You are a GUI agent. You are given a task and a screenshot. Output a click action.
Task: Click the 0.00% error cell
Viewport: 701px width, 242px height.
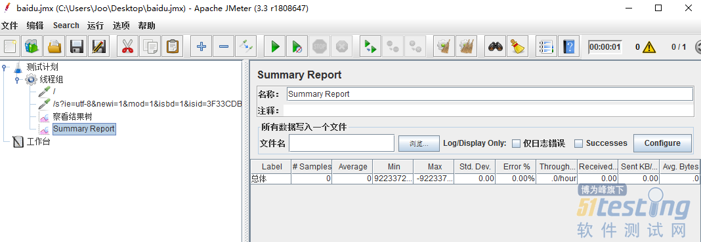[x=516, y=179]
